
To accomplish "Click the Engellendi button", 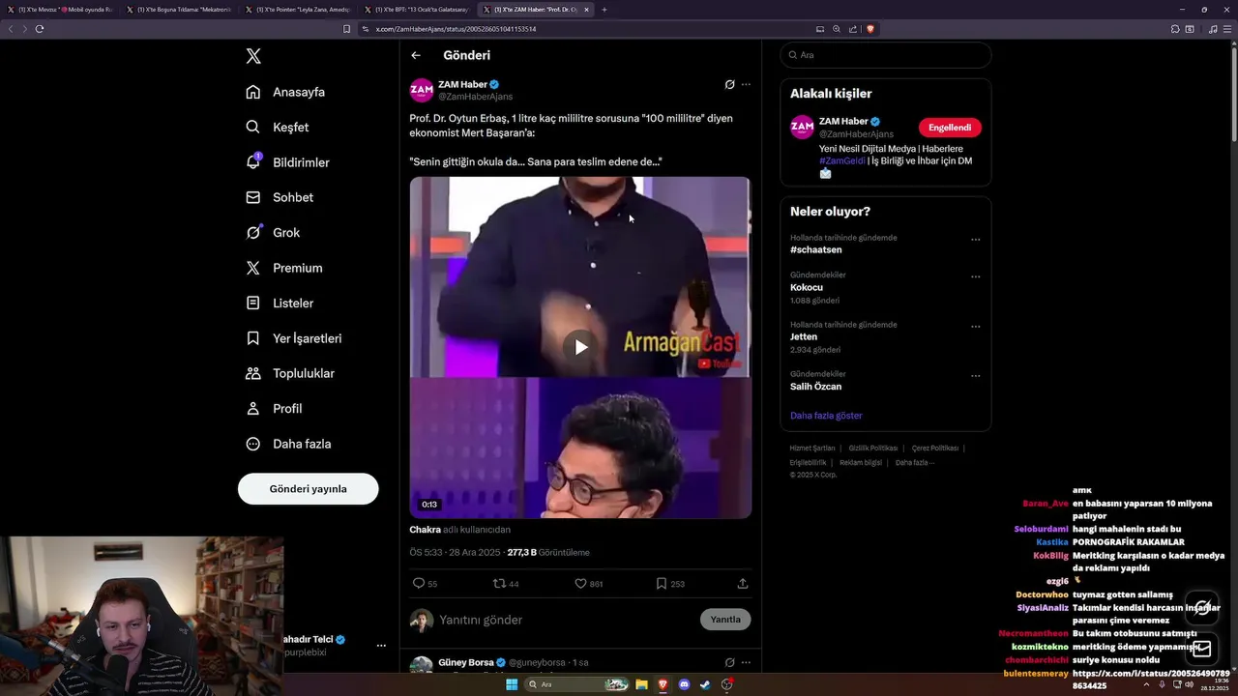I will (950, 128).
